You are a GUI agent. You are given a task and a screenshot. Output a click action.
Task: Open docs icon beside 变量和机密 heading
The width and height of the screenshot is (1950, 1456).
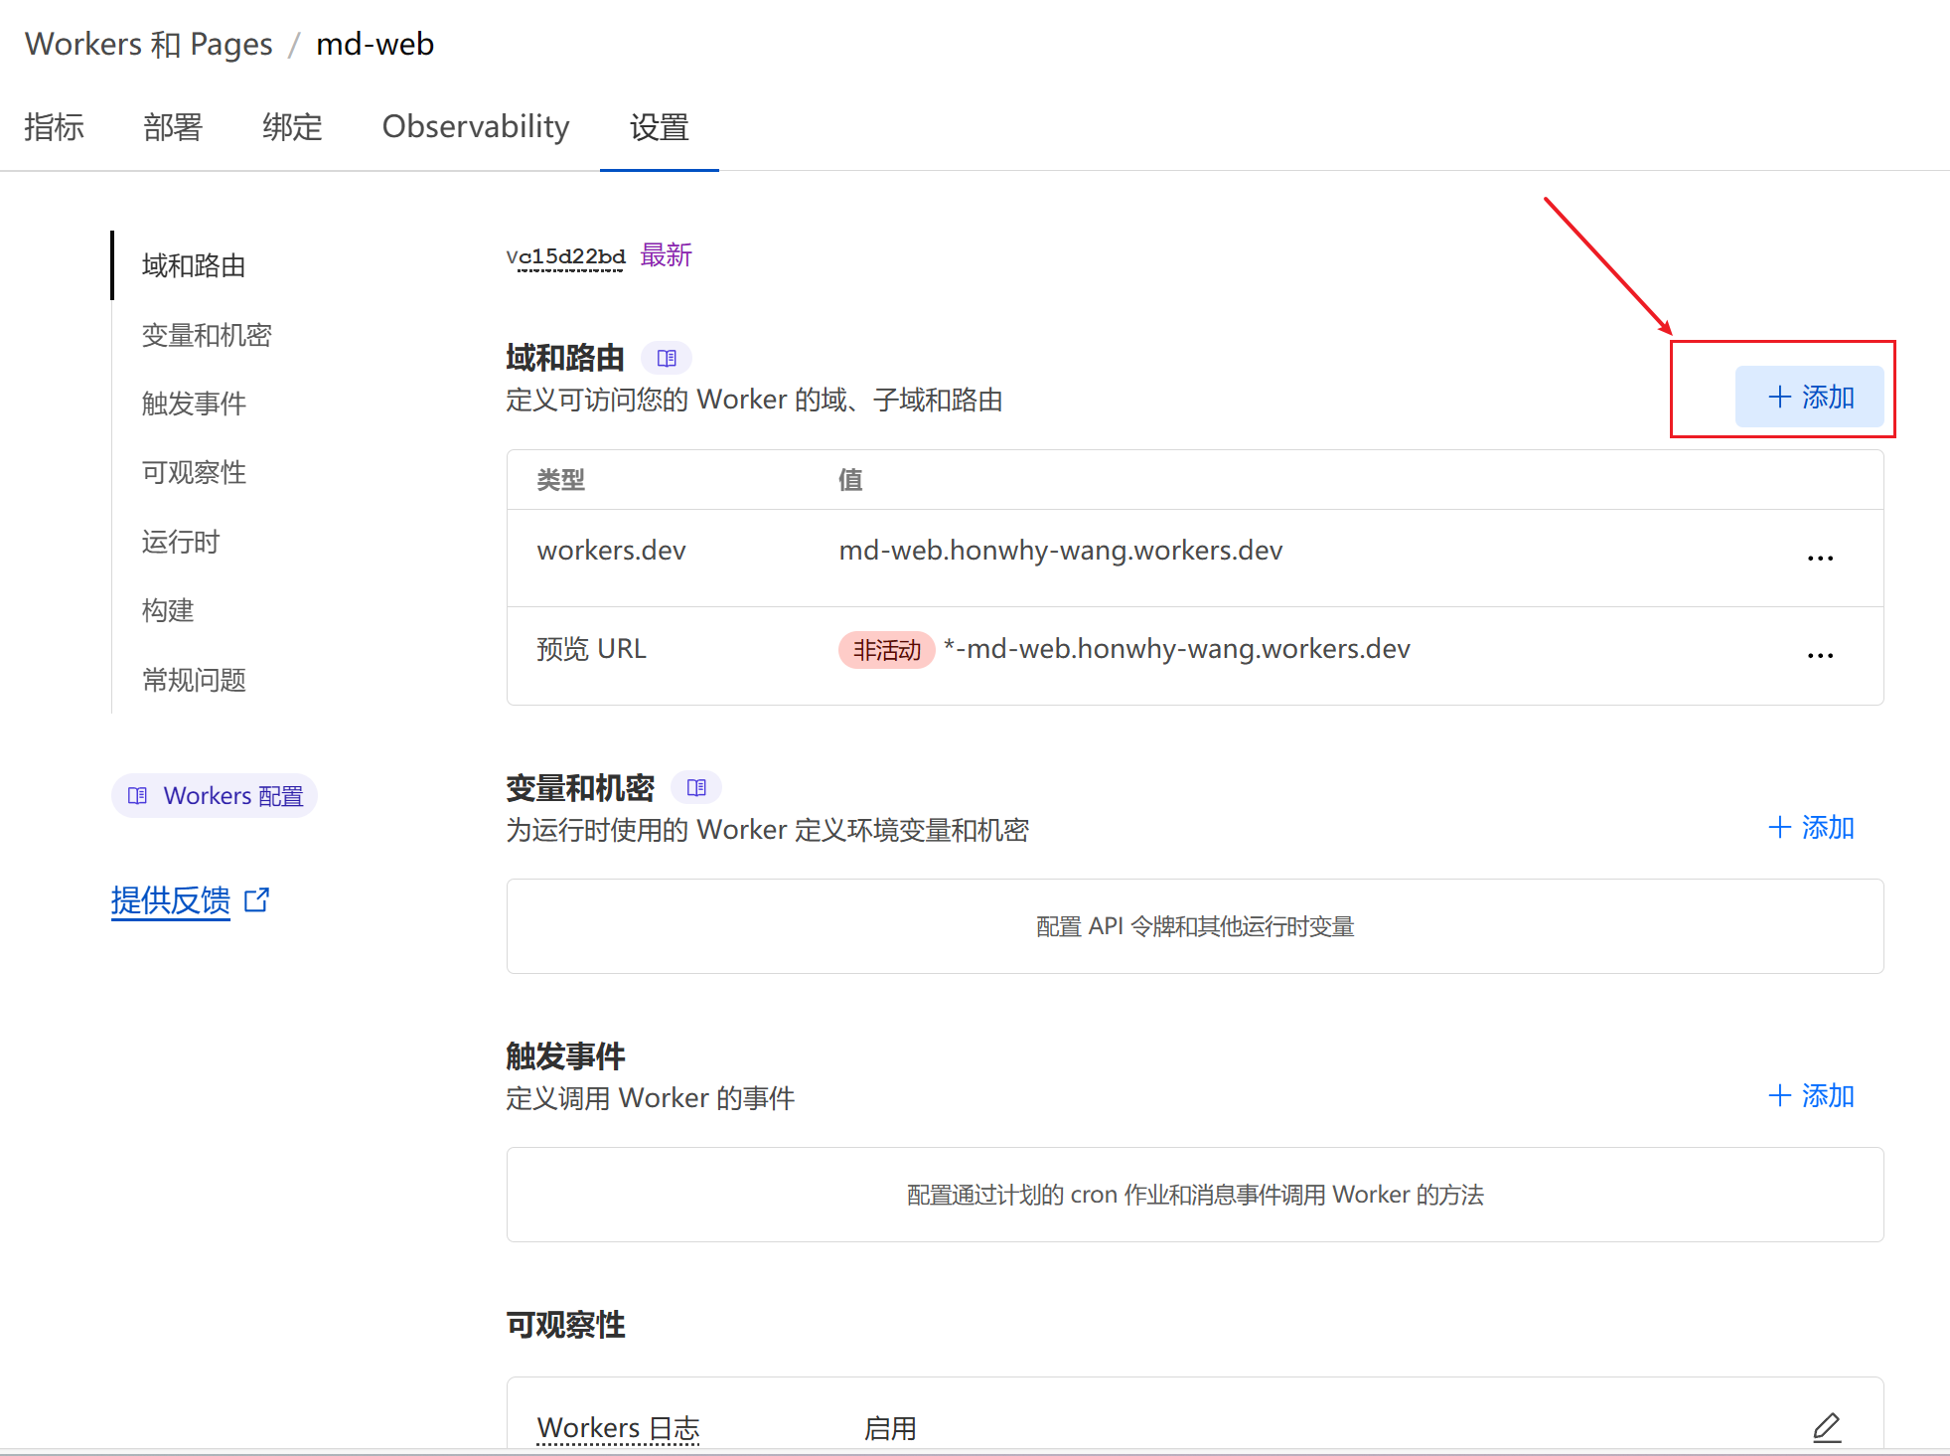(696, 788)
